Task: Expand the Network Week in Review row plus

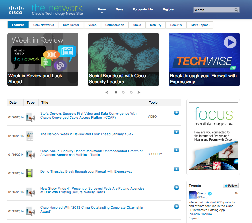Action: click(x=176, y=132)
